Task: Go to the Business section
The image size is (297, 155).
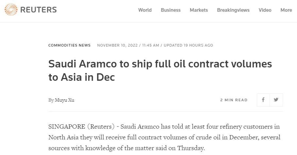Action: [171, 10]
